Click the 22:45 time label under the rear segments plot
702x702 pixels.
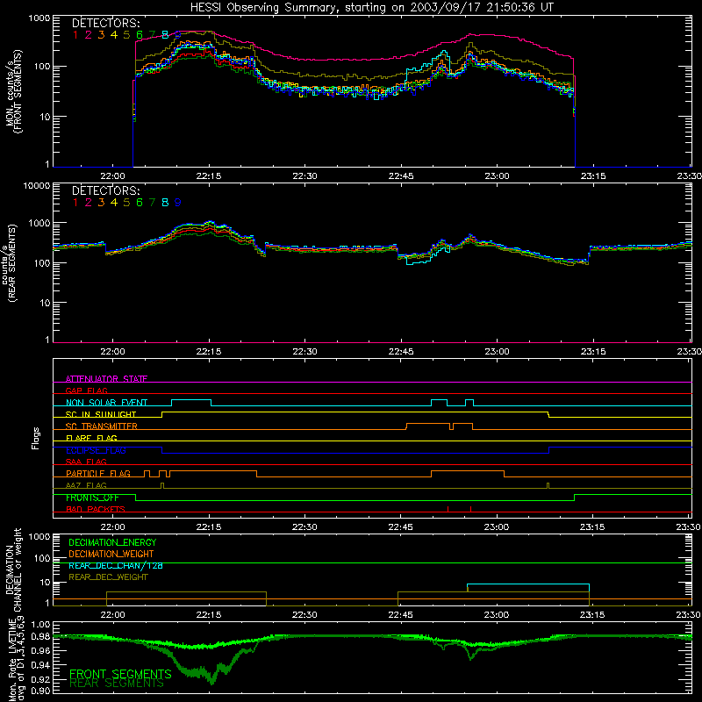401,352
